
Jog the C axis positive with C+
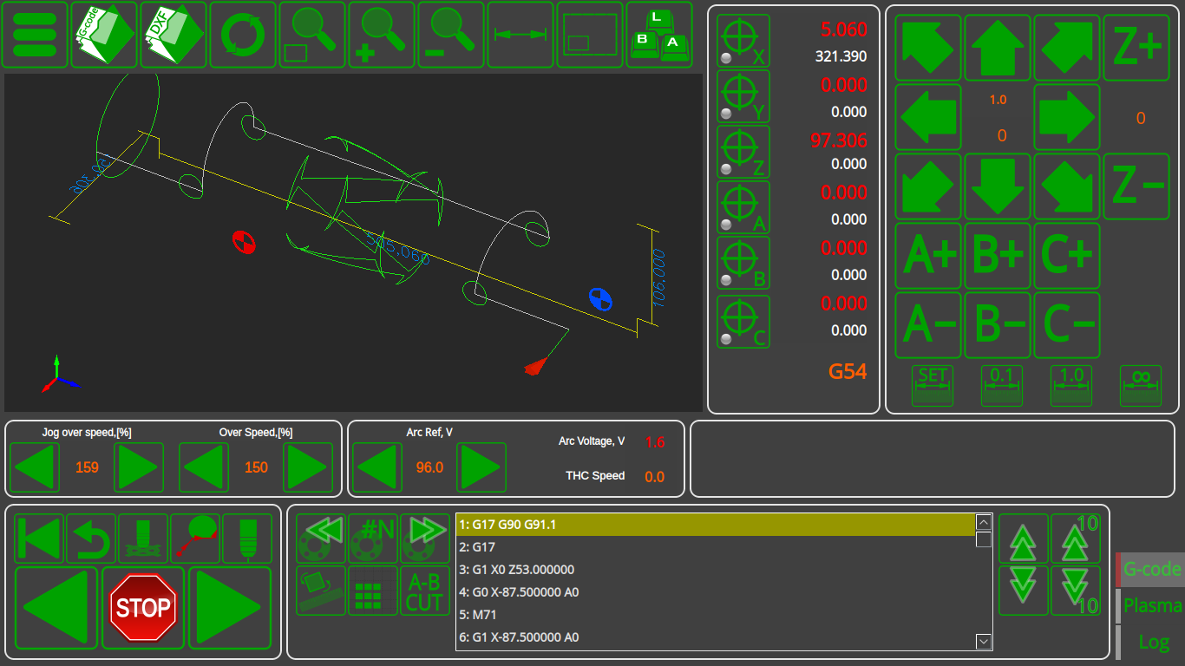1067,256
